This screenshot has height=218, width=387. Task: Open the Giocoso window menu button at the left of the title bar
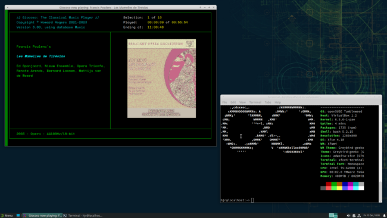7,7
